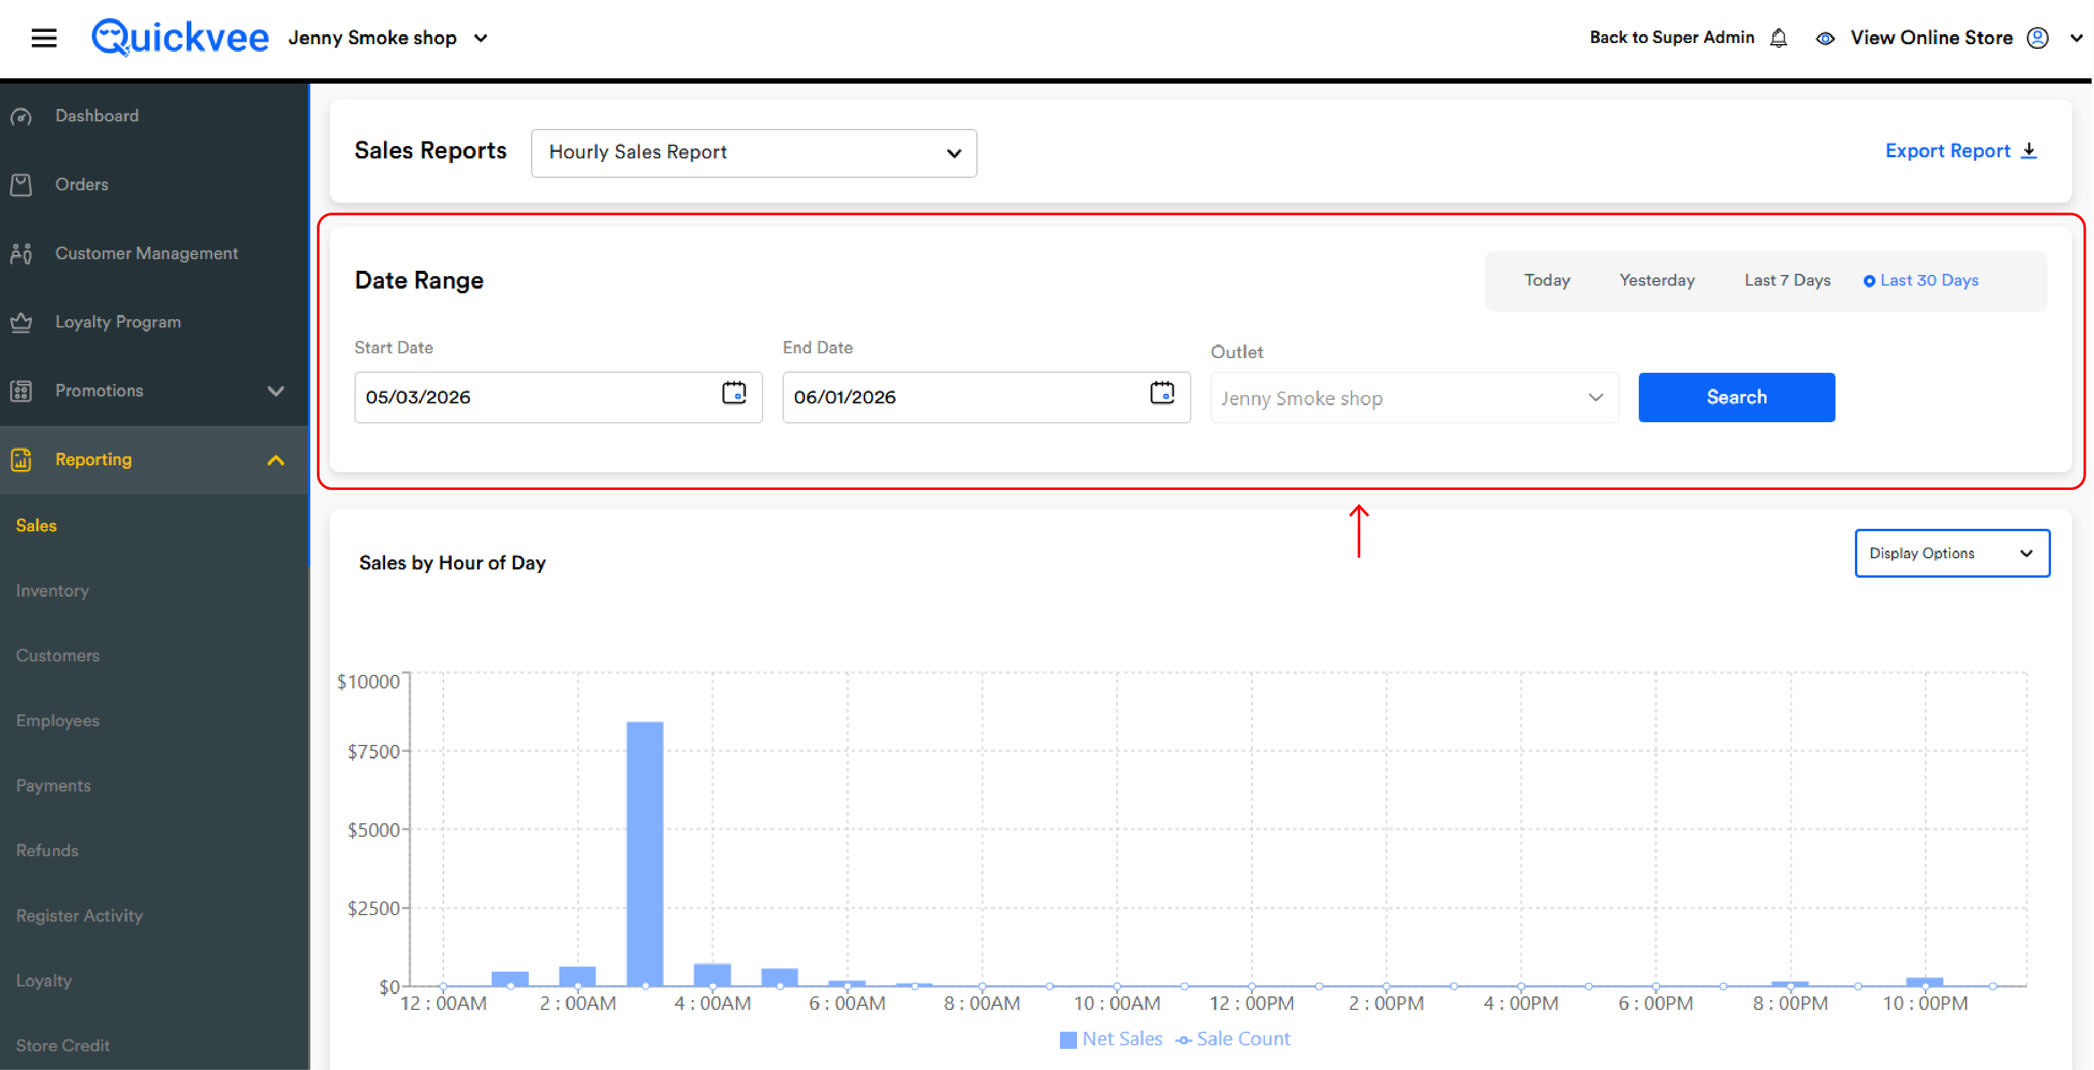This screenshot has height=1070, width=2094.
Task: Select the Yesterday date range
Action: point(1656,280)
